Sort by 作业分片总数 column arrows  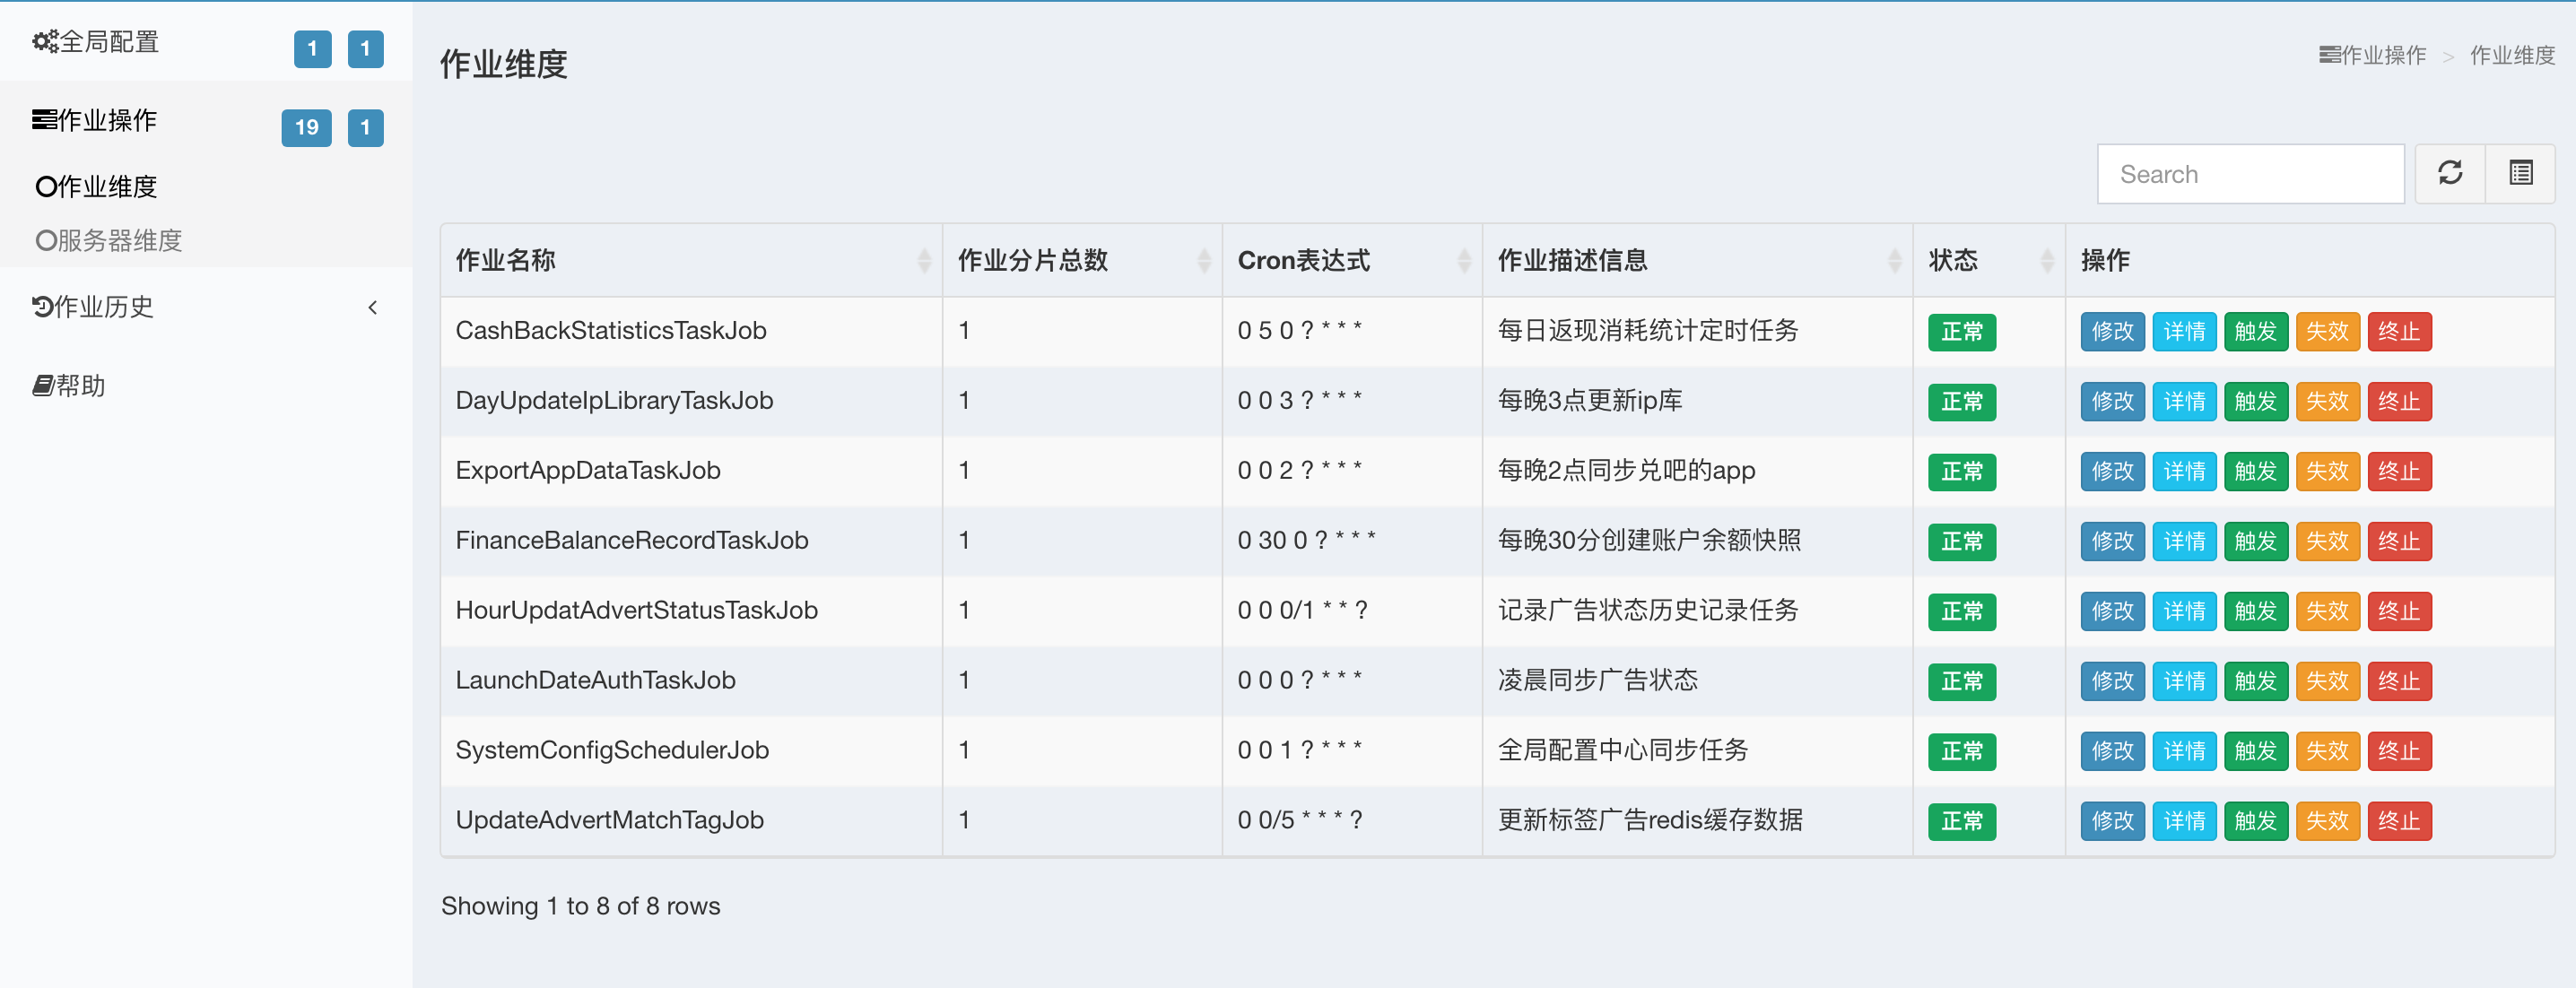[1204, 260]
